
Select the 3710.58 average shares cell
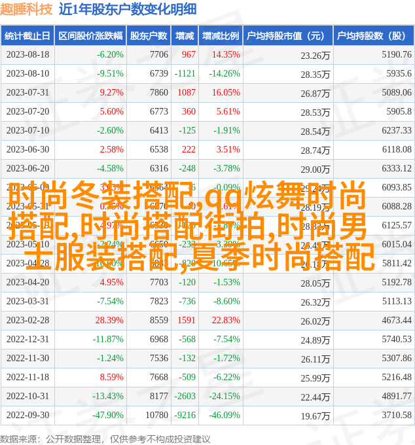click(397, 416)
